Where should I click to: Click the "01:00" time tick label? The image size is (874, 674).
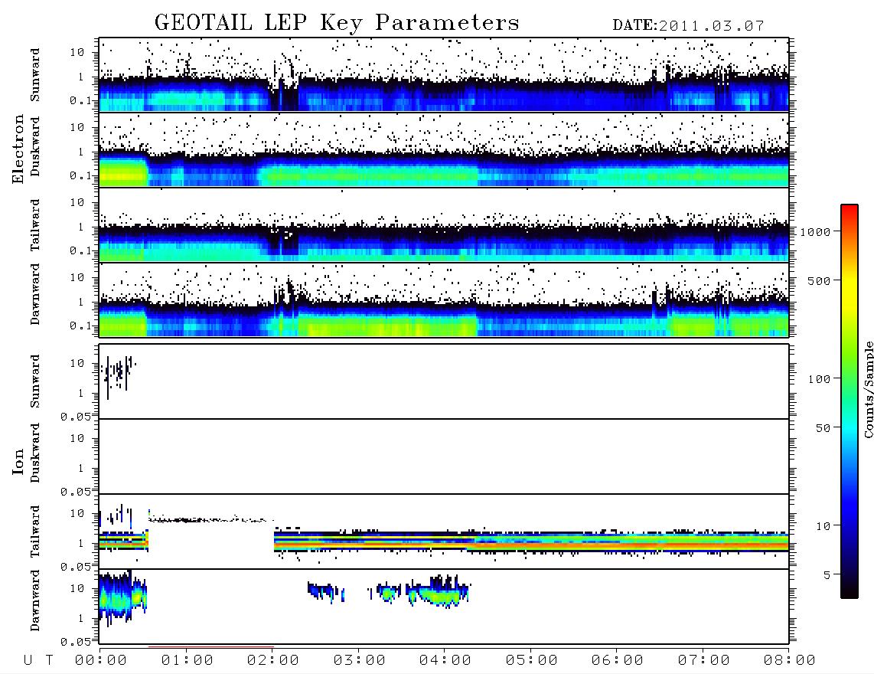click(x=188, y=661)
